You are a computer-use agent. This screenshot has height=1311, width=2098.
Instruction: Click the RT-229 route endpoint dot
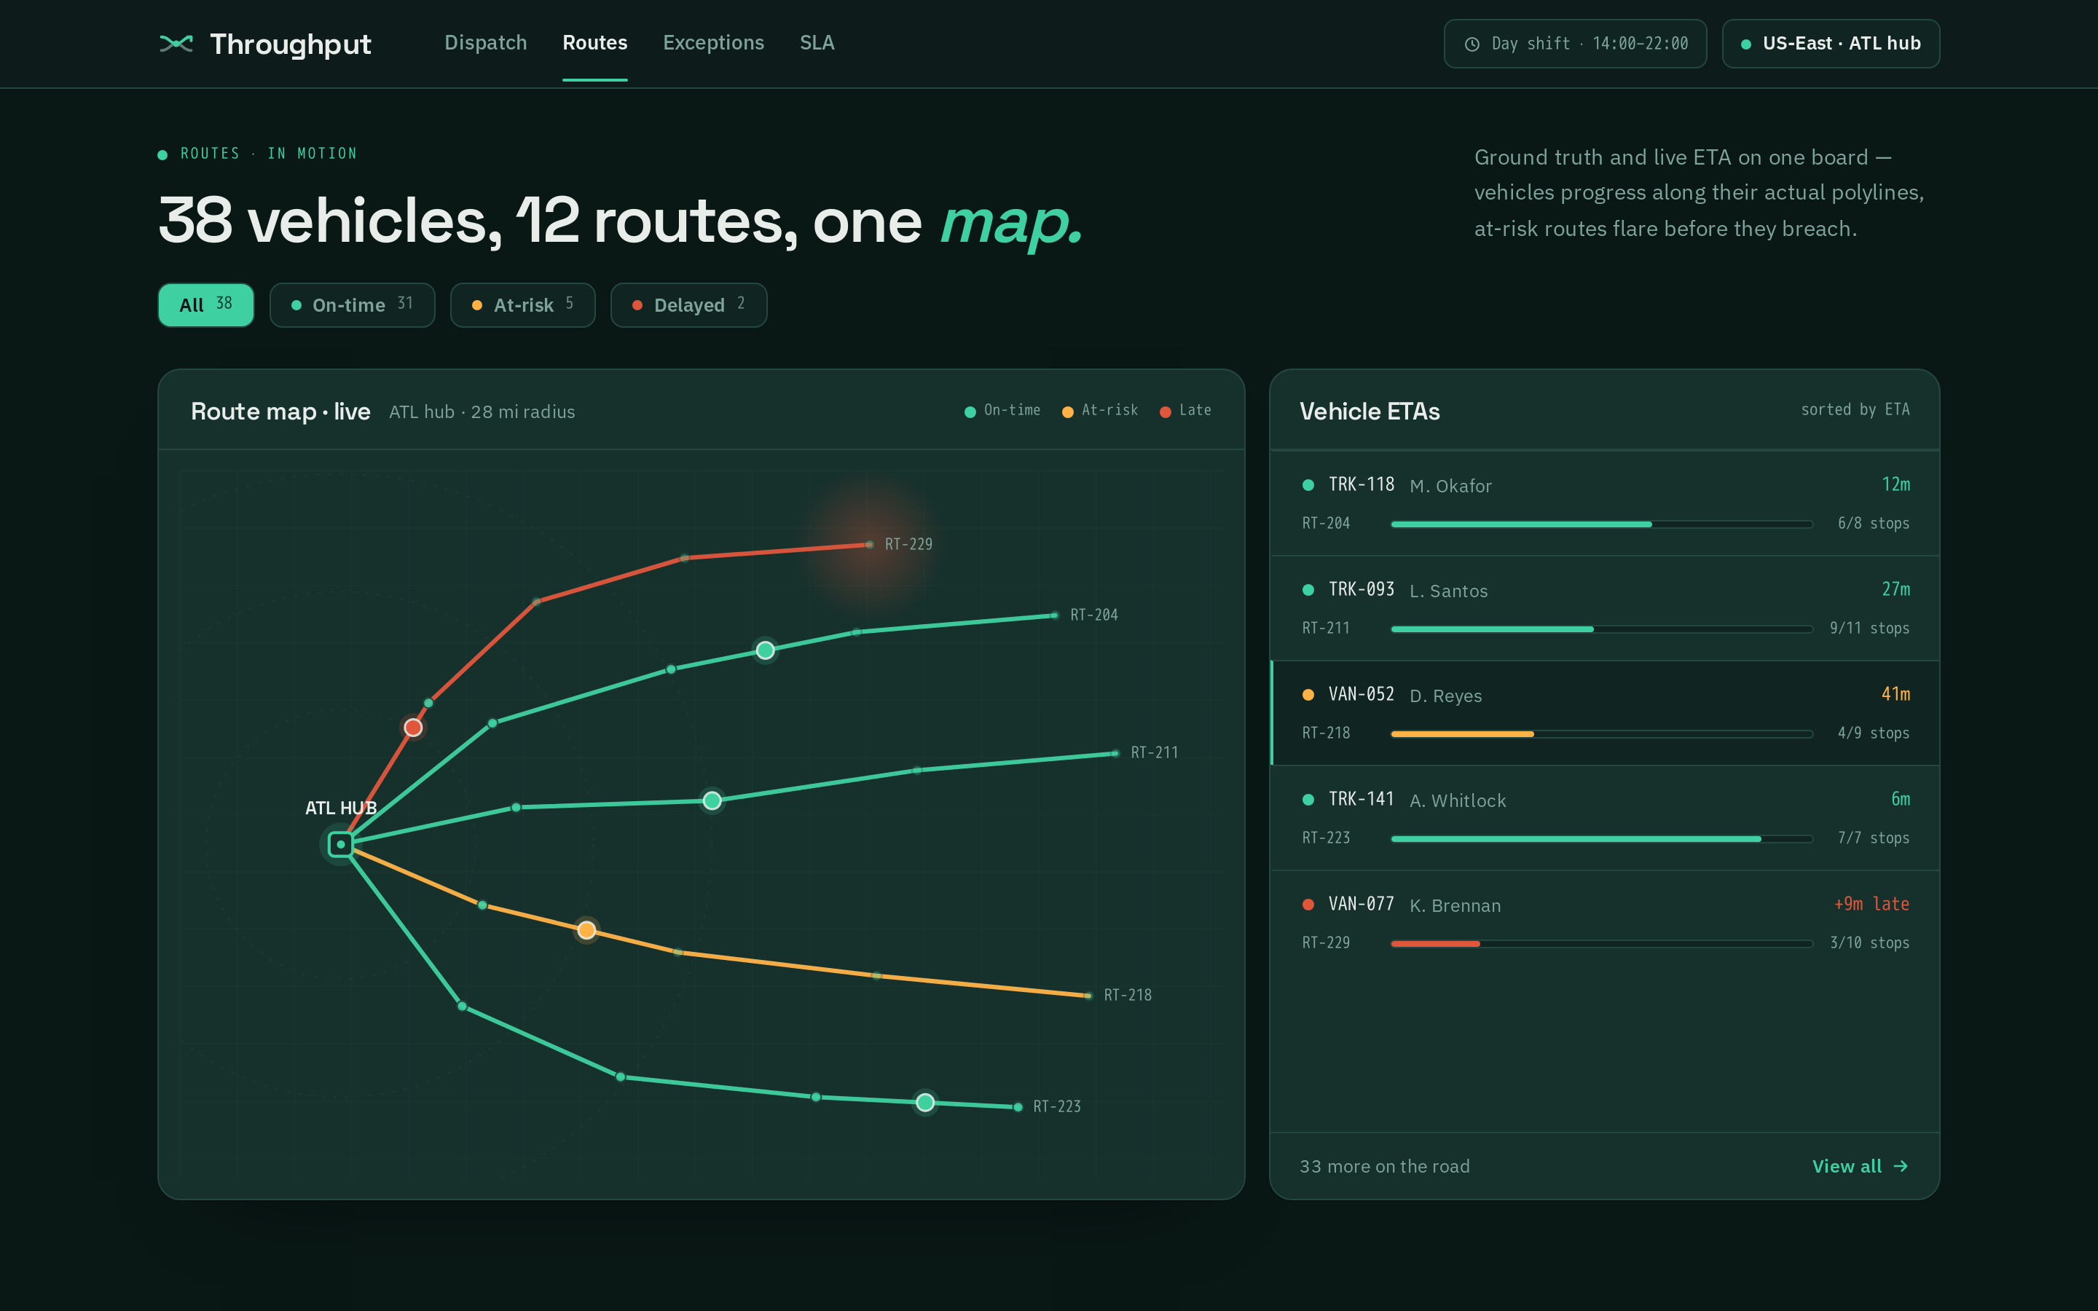868,545
